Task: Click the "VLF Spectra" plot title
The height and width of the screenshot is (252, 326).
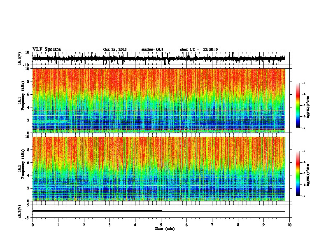Action: 47,49
